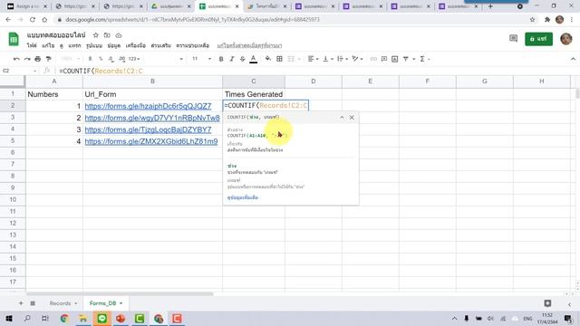Viewport: 580px width, 326px height.
Task: Toggle bold formatting
Action: (x=221, y=59)
